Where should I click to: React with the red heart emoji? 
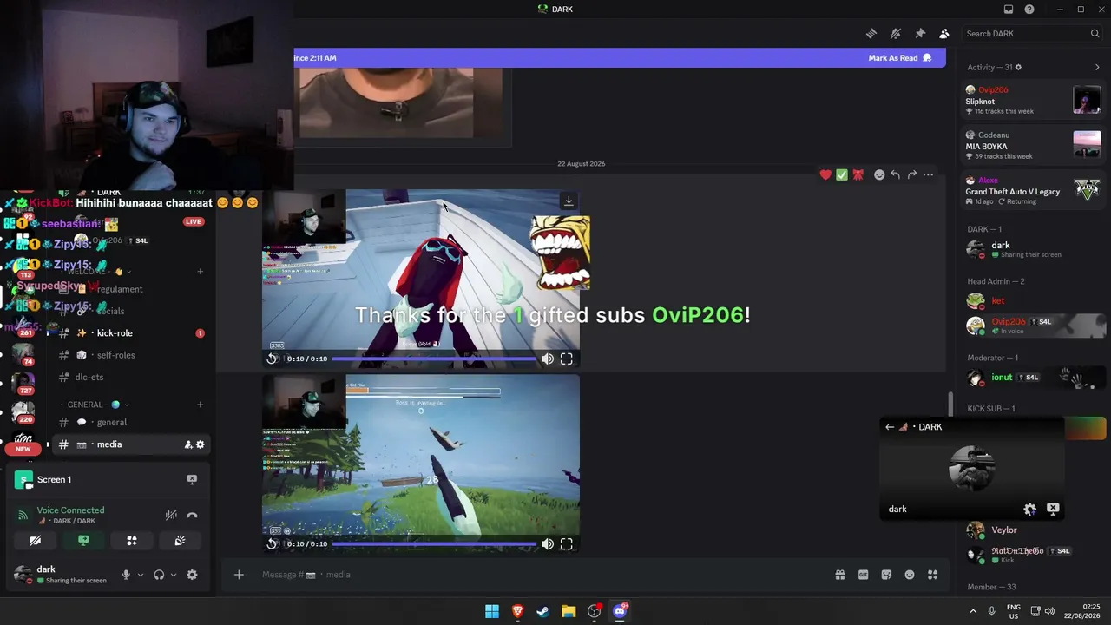point(825,174)
